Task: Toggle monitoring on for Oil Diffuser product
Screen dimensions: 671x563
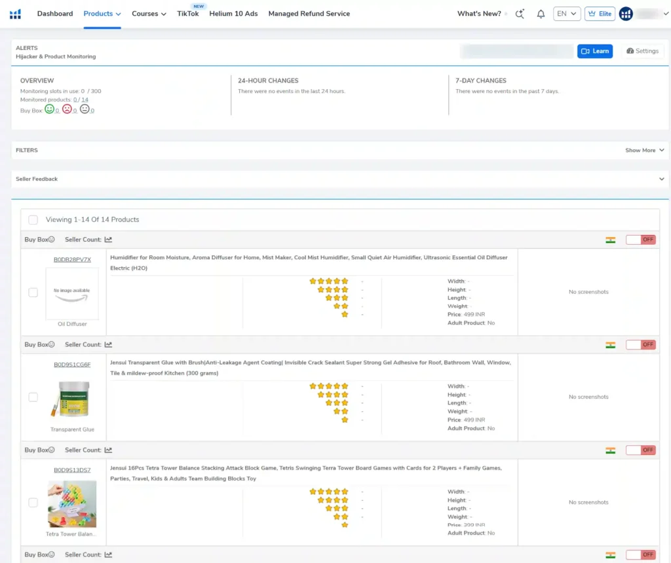Action: click(640, 240)
